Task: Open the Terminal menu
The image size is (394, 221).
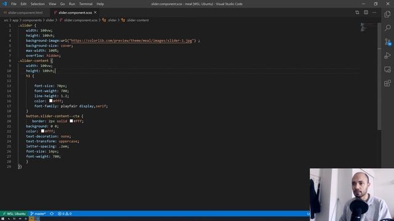Action: tap(86, 4)
